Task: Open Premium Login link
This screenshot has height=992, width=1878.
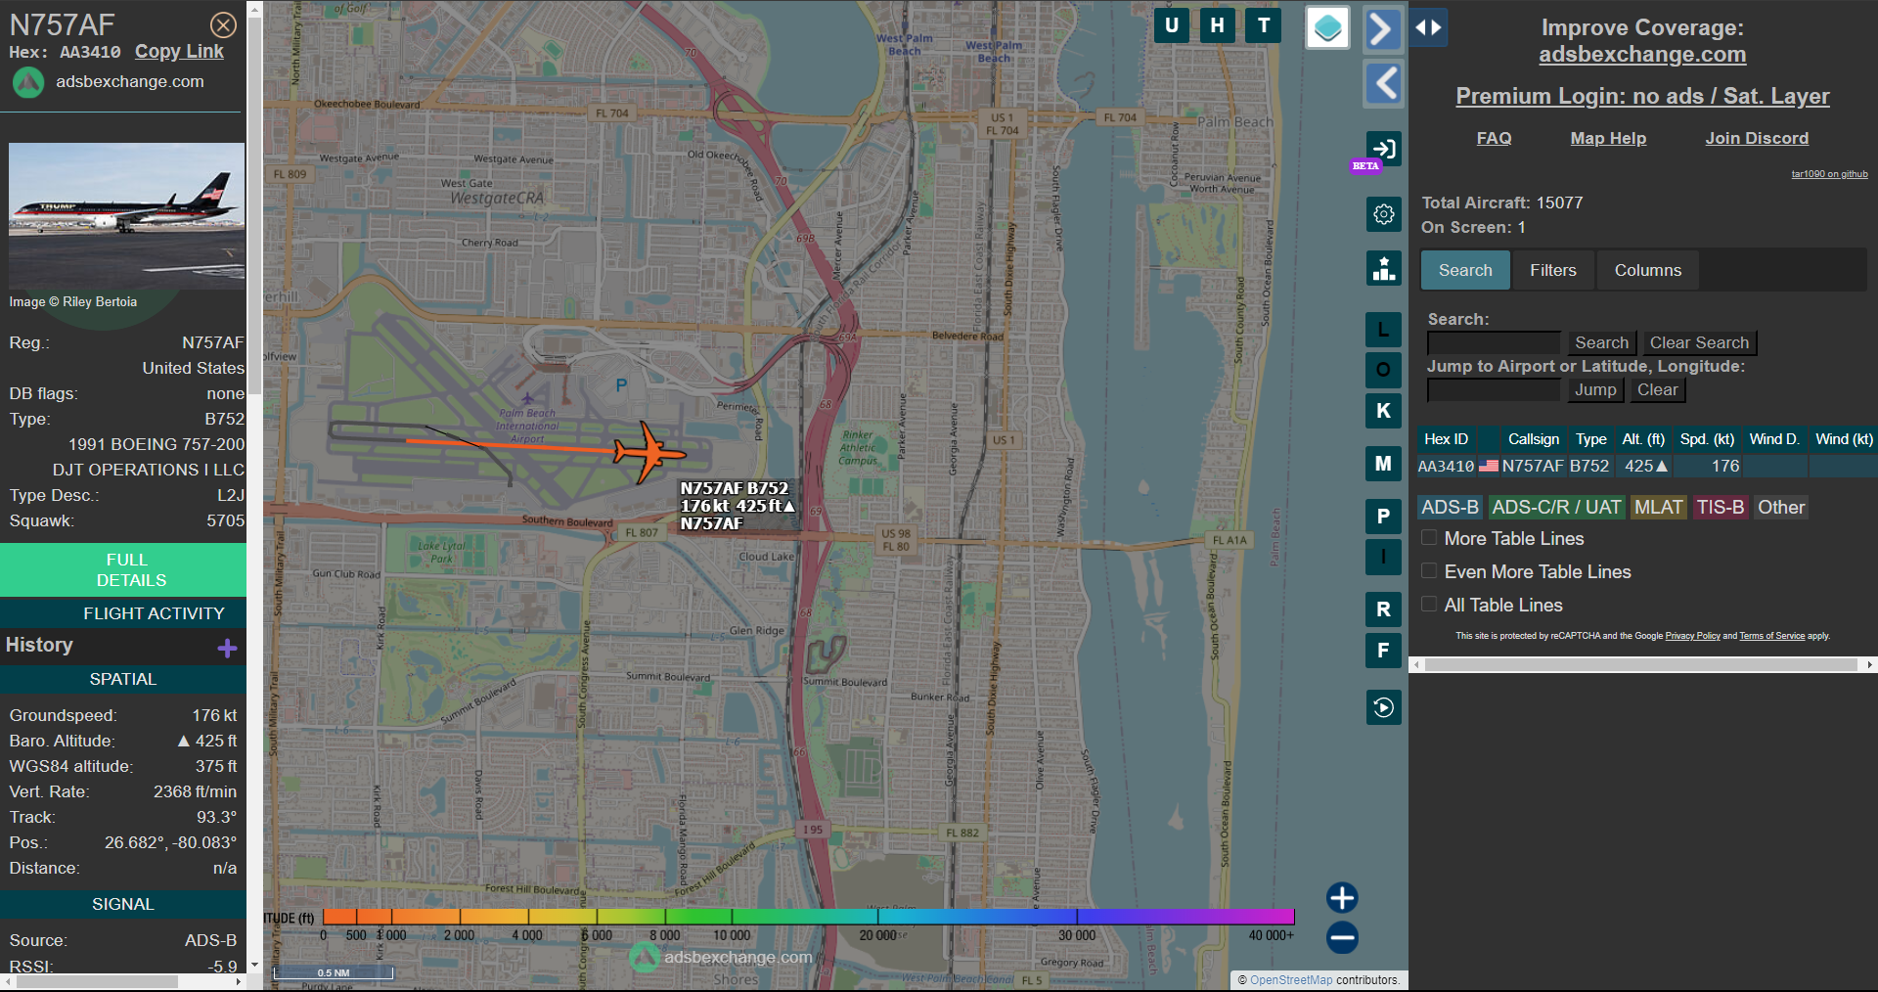Action: 1642,96
